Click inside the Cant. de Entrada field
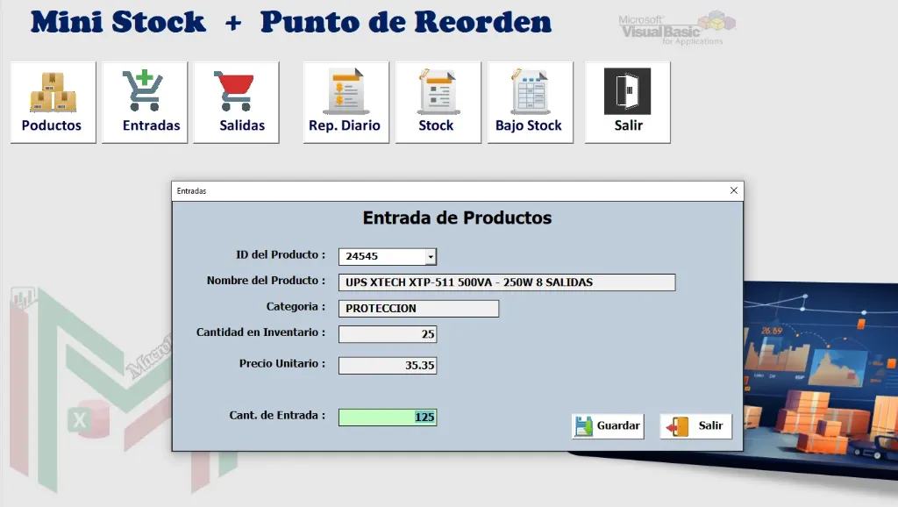 (x=387, y=417)
